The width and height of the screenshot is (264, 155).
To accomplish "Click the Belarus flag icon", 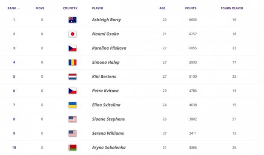I will coord(72,148).
